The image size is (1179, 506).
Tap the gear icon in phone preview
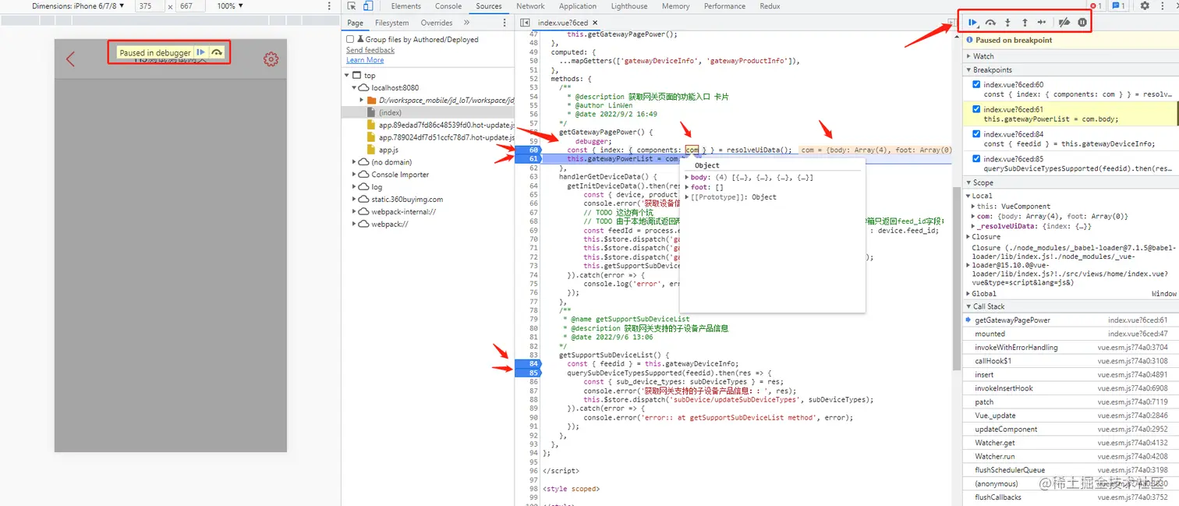(271, 59)
